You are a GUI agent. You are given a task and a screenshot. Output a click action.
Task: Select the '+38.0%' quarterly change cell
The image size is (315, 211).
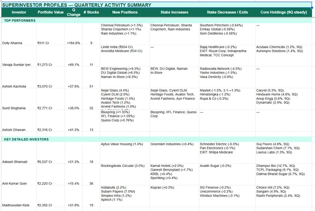74,99
